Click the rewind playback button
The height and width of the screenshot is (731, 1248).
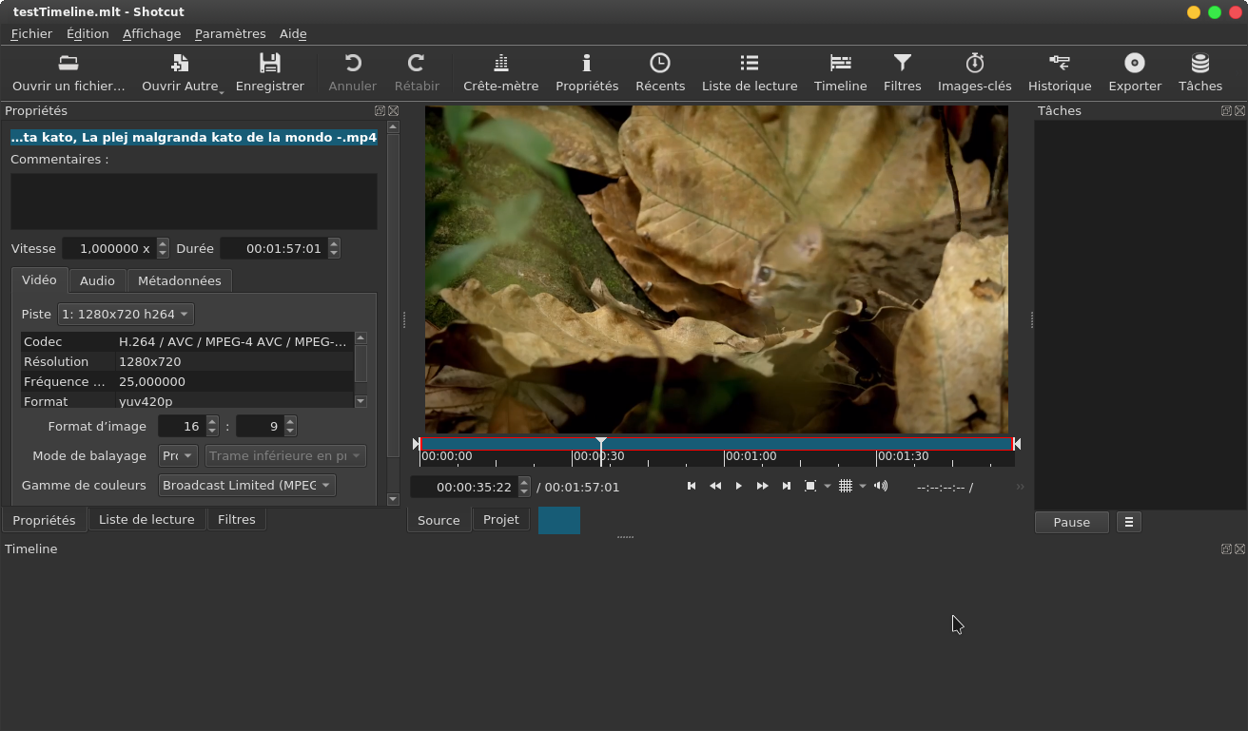point(715,486)
